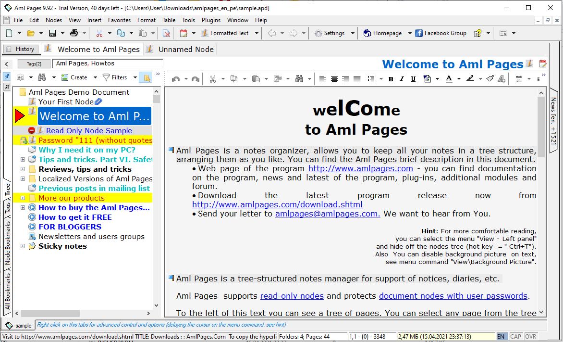Viewport: 563px width, 342px height.
Task: Click the panel layout icon right of help
Action: [x=503, y=33]
